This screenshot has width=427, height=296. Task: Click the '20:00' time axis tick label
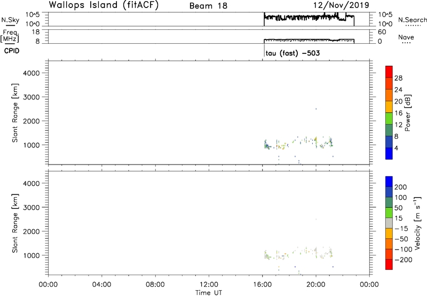tap(316, 285)
